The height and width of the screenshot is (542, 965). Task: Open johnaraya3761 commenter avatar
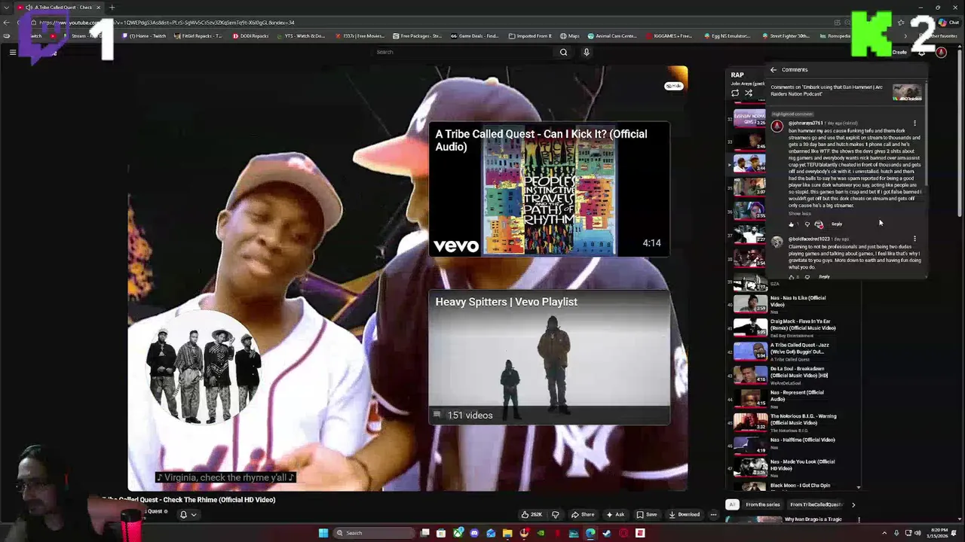(x=777, y=126)
